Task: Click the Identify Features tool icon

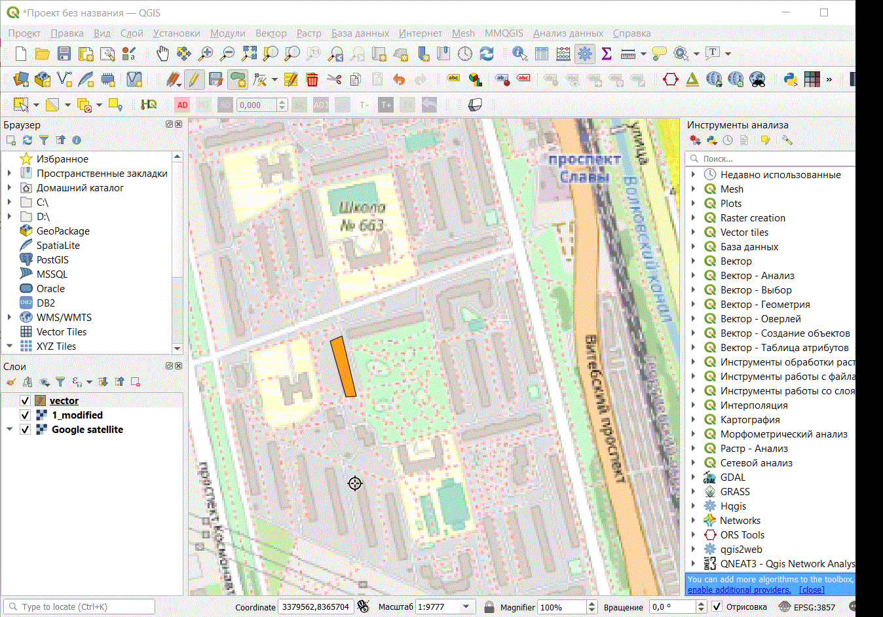Action: tap(519, 54)
